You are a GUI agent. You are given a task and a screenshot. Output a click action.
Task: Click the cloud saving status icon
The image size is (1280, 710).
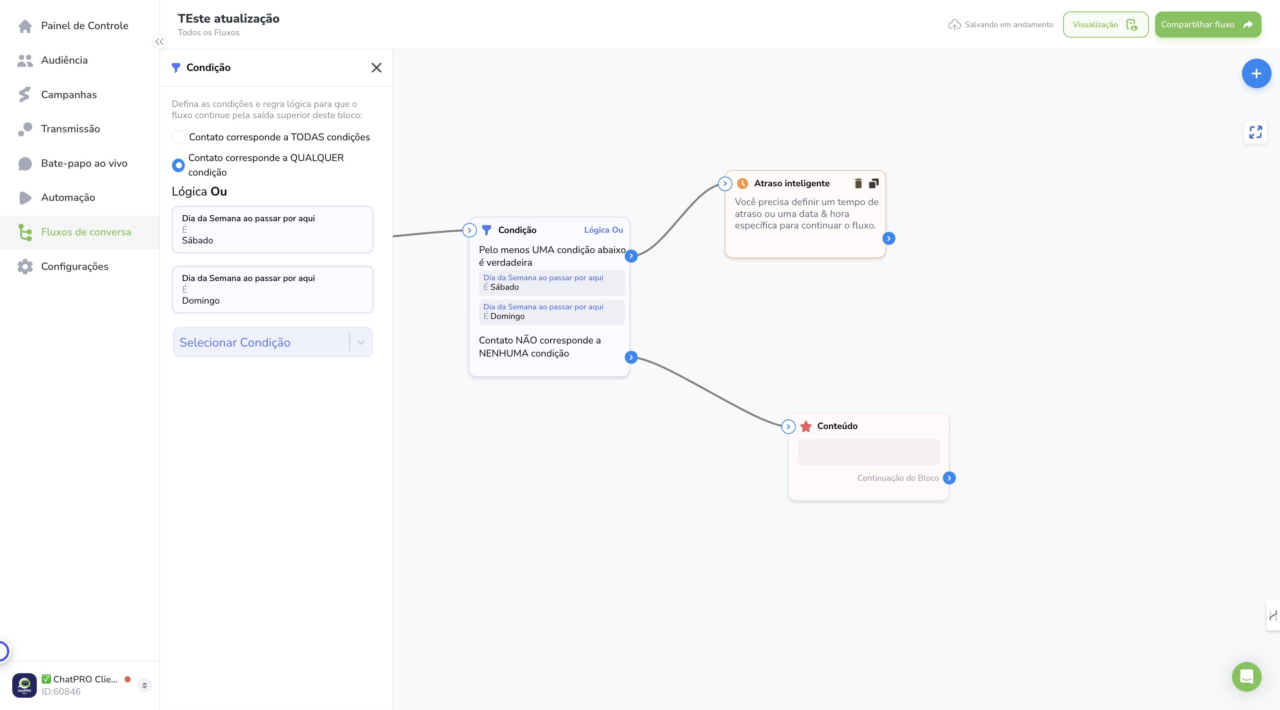pyautogui.click(x=954, y=25)
